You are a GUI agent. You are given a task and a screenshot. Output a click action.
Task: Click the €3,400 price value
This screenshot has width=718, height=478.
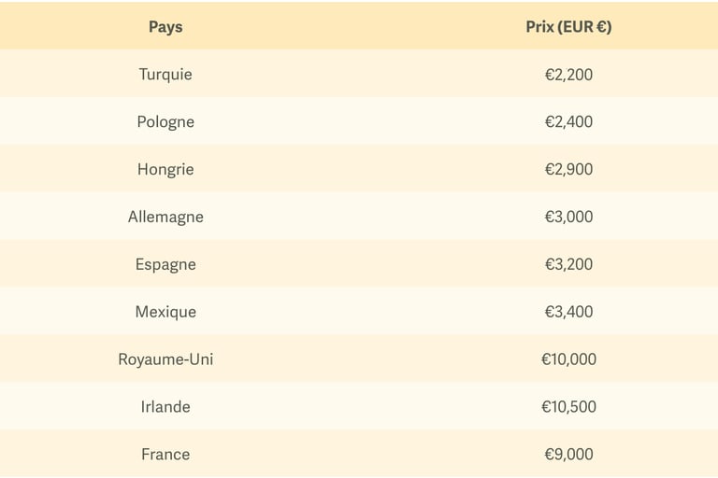568,313
